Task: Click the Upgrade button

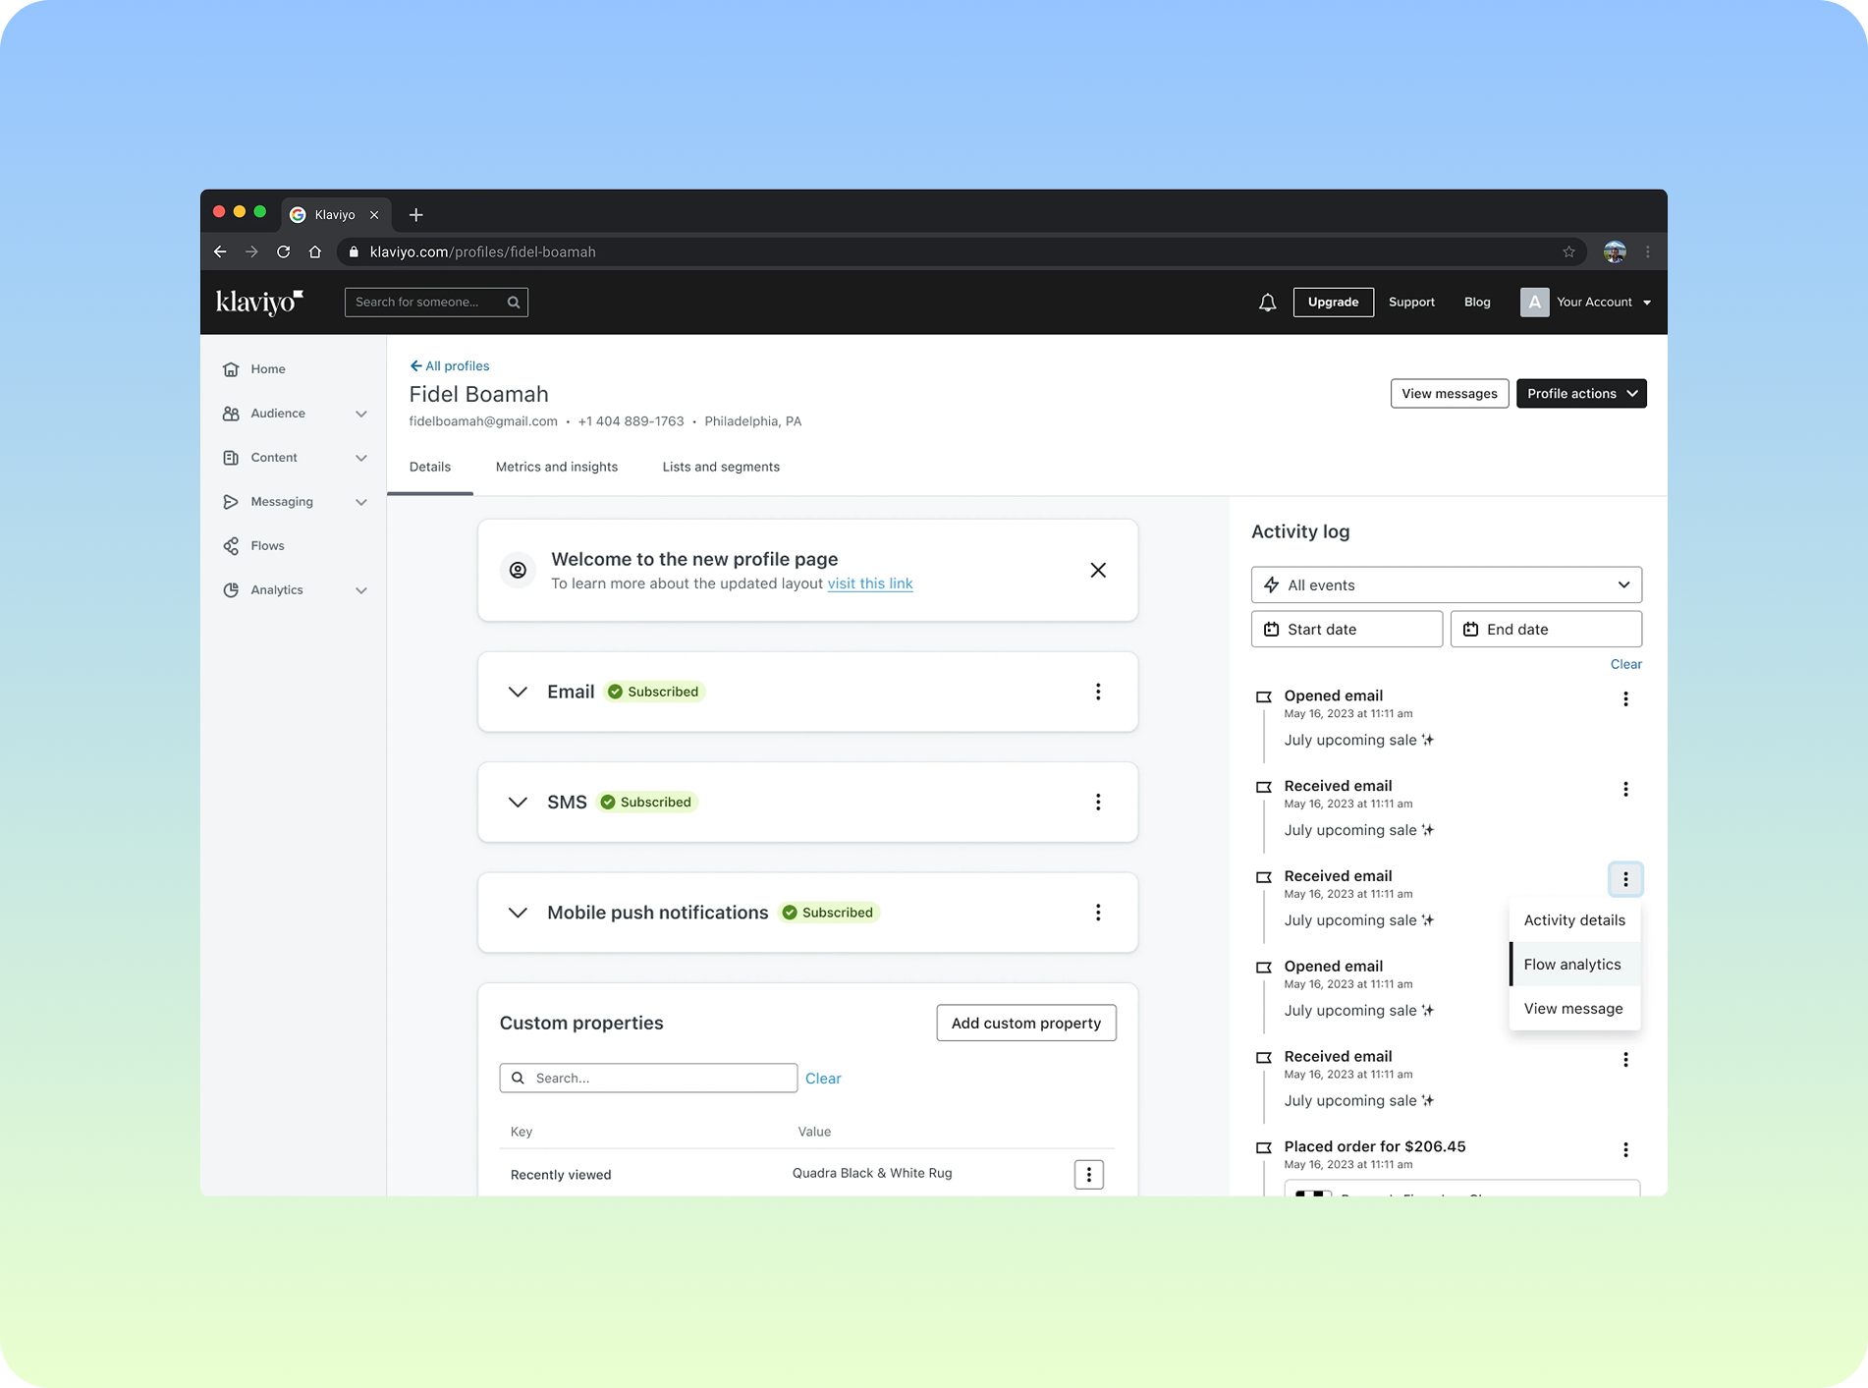Action: click(1333, 302)
